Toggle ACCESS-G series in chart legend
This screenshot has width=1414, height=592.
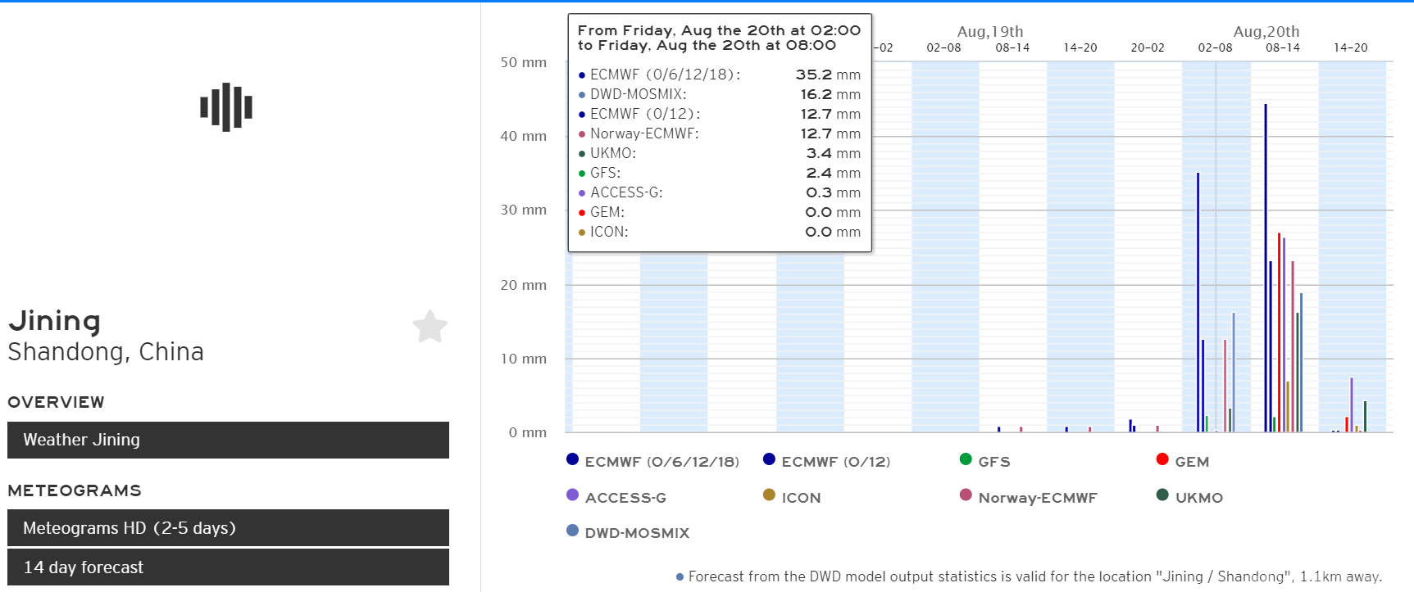[616, 497]
